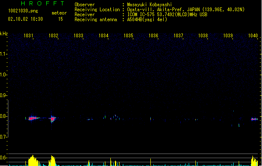The image size is (262, 166).
Task: Click the kHz axis unit label
Action: 4,34
